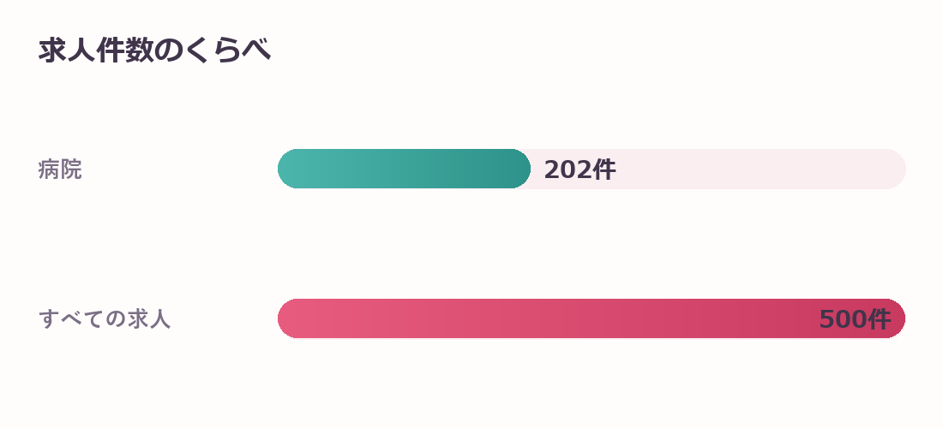This screenshot has width=943, height=428.
Task: Select the 500件 value label
Action: (855, 319)
